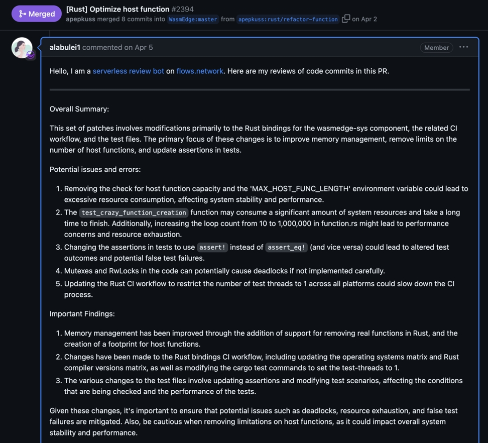
Task: Open the WasmEdge:master base branch
Action: [193, 19]
